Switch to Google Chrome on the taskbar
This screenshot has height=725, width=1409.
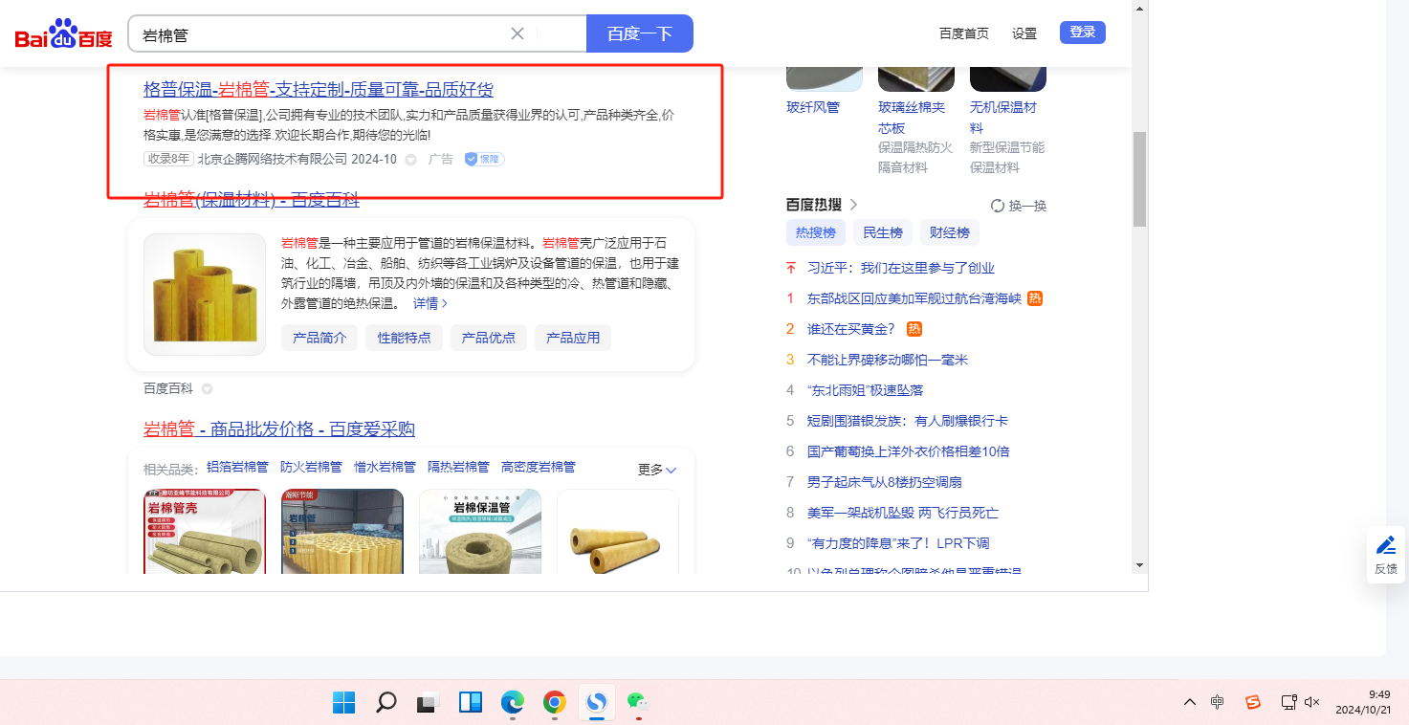click(554, 703)
